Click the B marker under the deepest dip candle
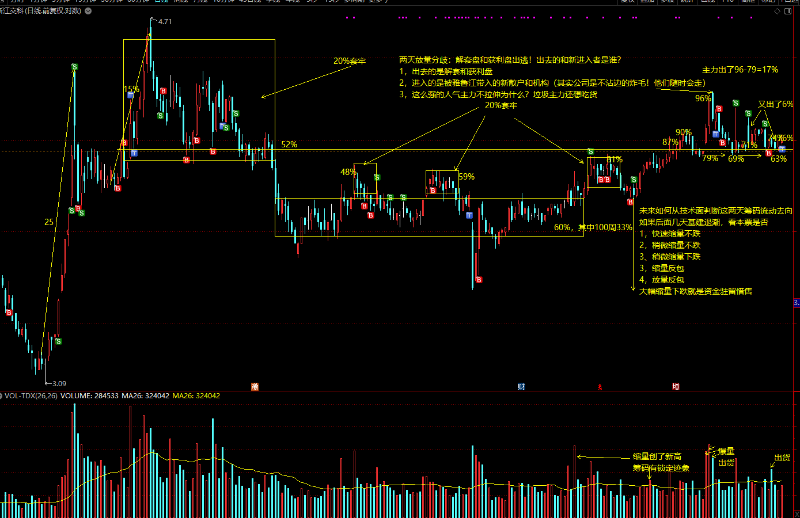This screenshot has width=800, height=518. [479, 280]
